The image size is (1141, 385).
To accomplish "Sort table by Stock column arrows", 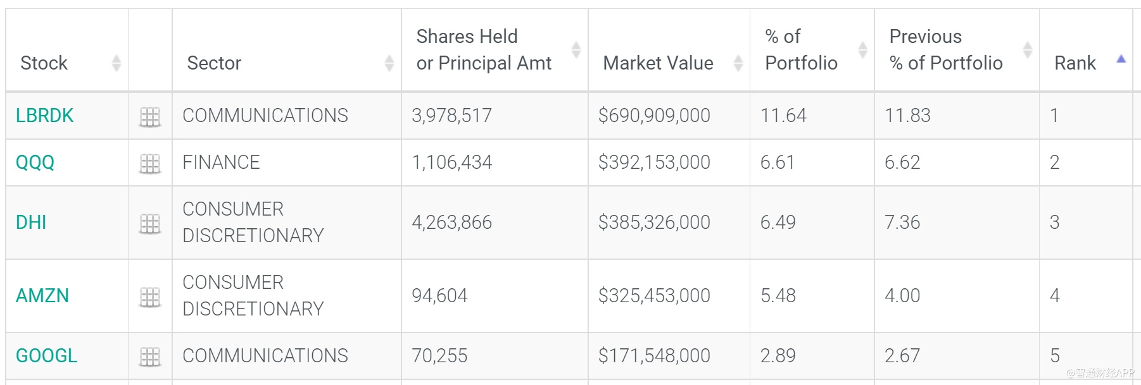I will click(x=116, y=63).
